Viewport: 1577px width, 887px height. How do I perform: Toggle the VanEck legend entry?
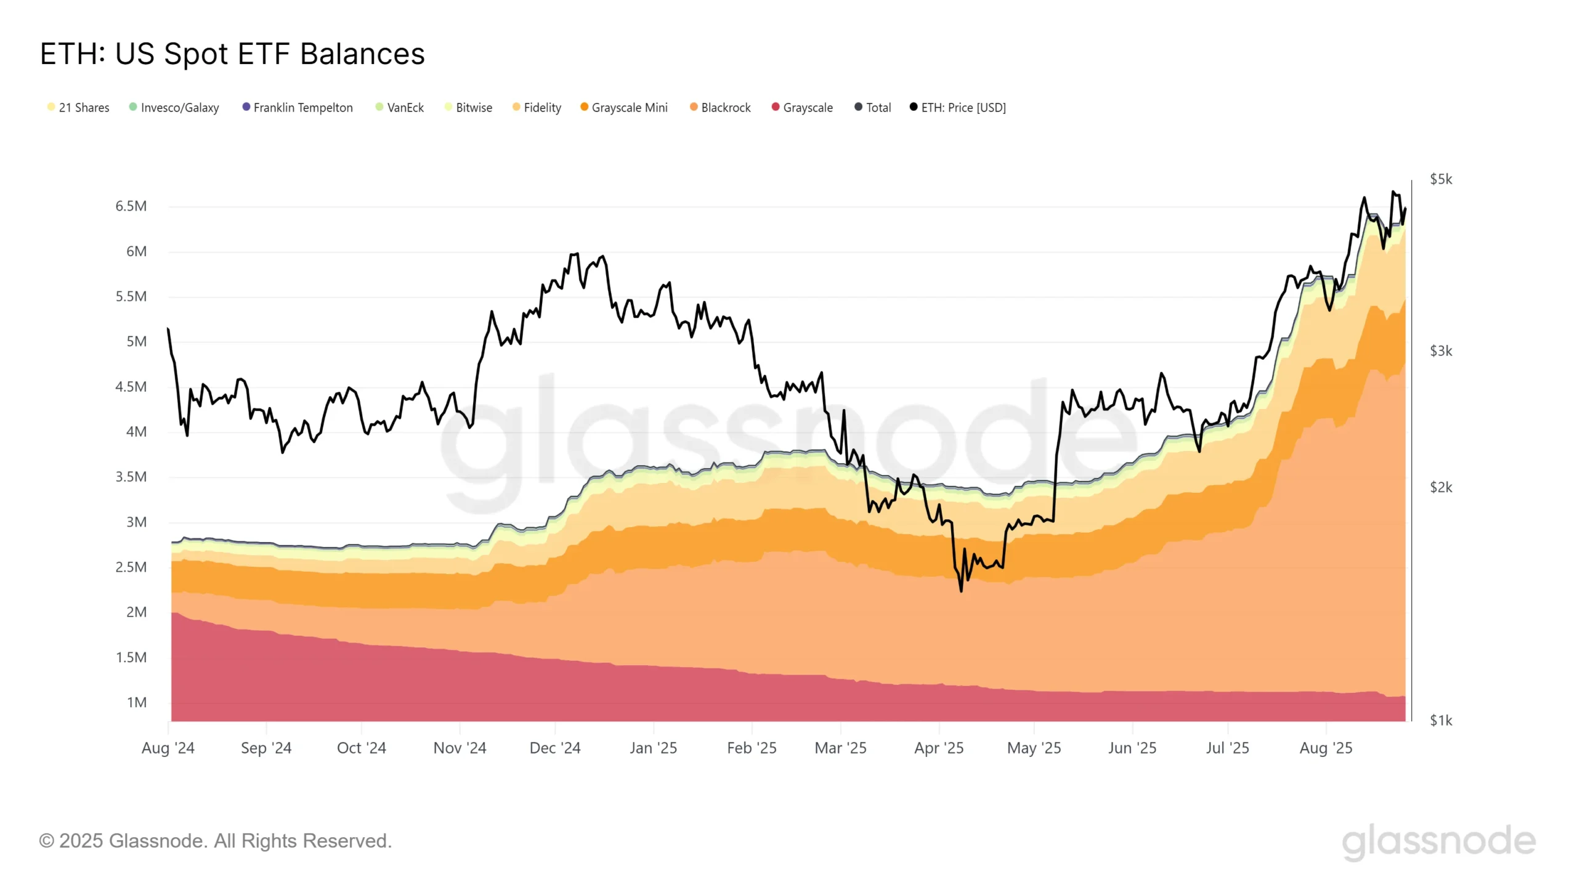[399, 107]
